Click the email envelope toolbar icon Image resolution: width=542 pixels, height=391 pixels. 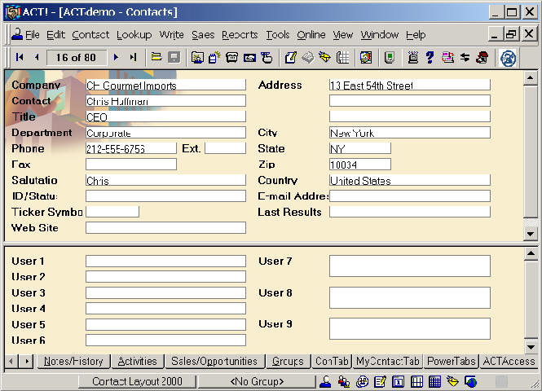pos(325,57)
